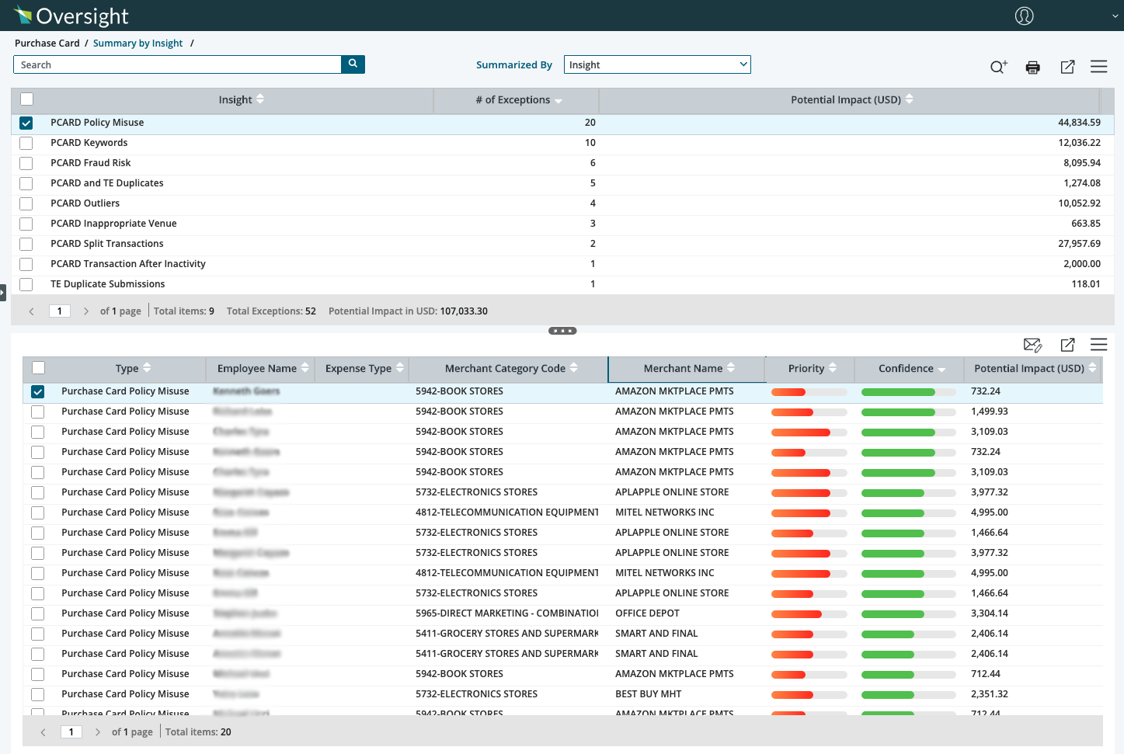Click the email edit envelope icon

point(1033,345)
